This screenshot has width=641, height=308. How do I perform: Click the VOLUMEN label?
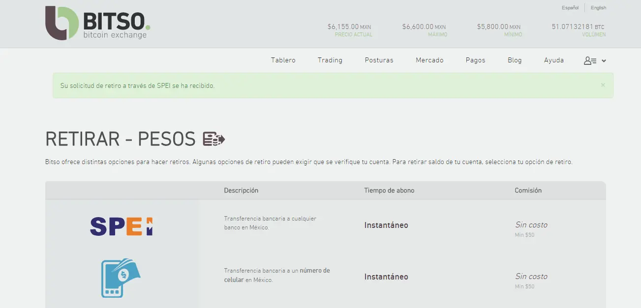(x=594, y=35)
